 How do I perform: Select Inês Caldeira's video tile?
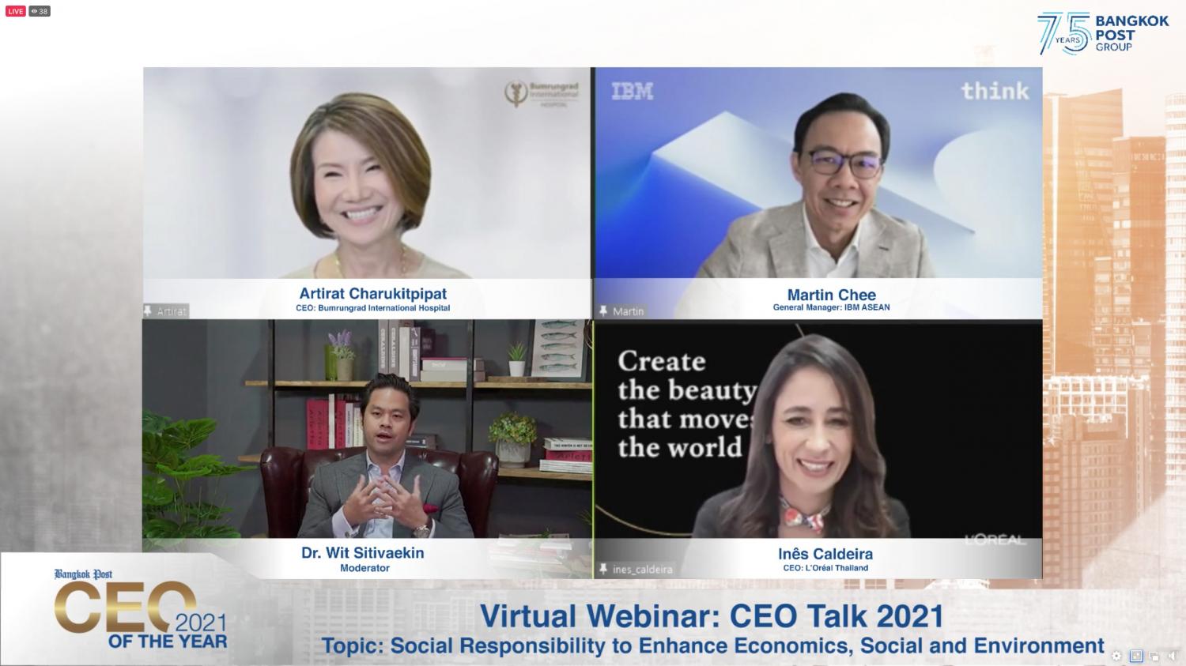tap(818, 449)
